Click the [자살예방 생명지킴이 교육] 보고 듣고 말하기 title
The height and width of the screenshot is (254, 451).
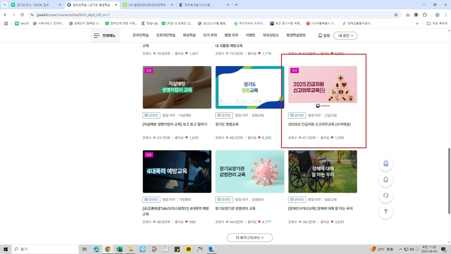pos(174,124)
